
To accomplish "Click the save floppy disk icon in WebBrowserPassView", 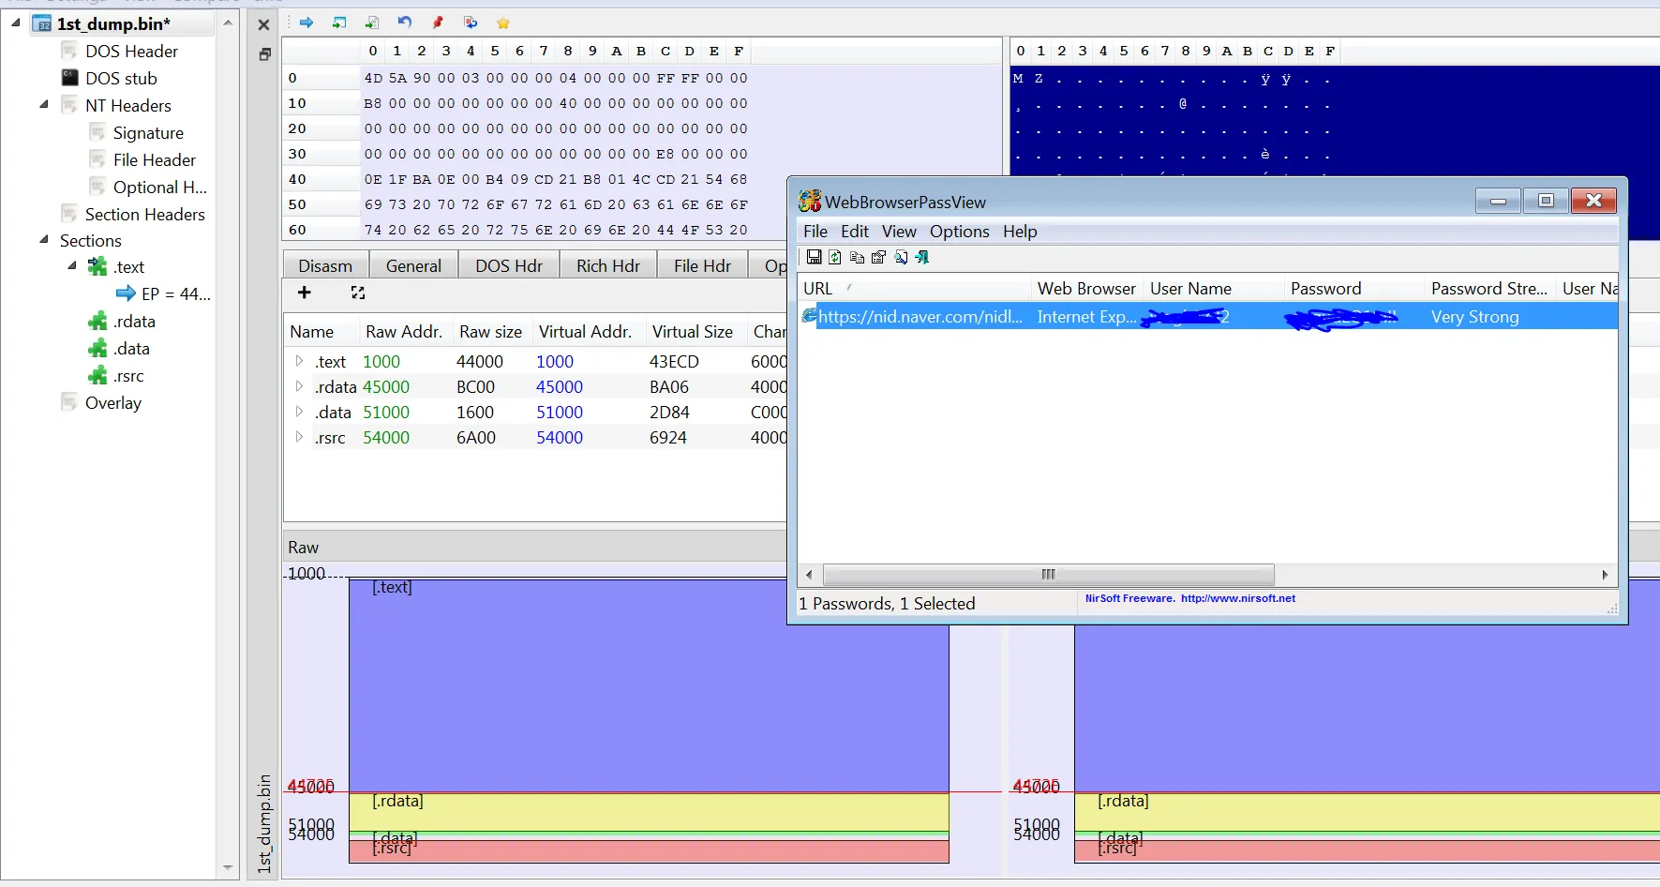I will (x=814, y=257).
